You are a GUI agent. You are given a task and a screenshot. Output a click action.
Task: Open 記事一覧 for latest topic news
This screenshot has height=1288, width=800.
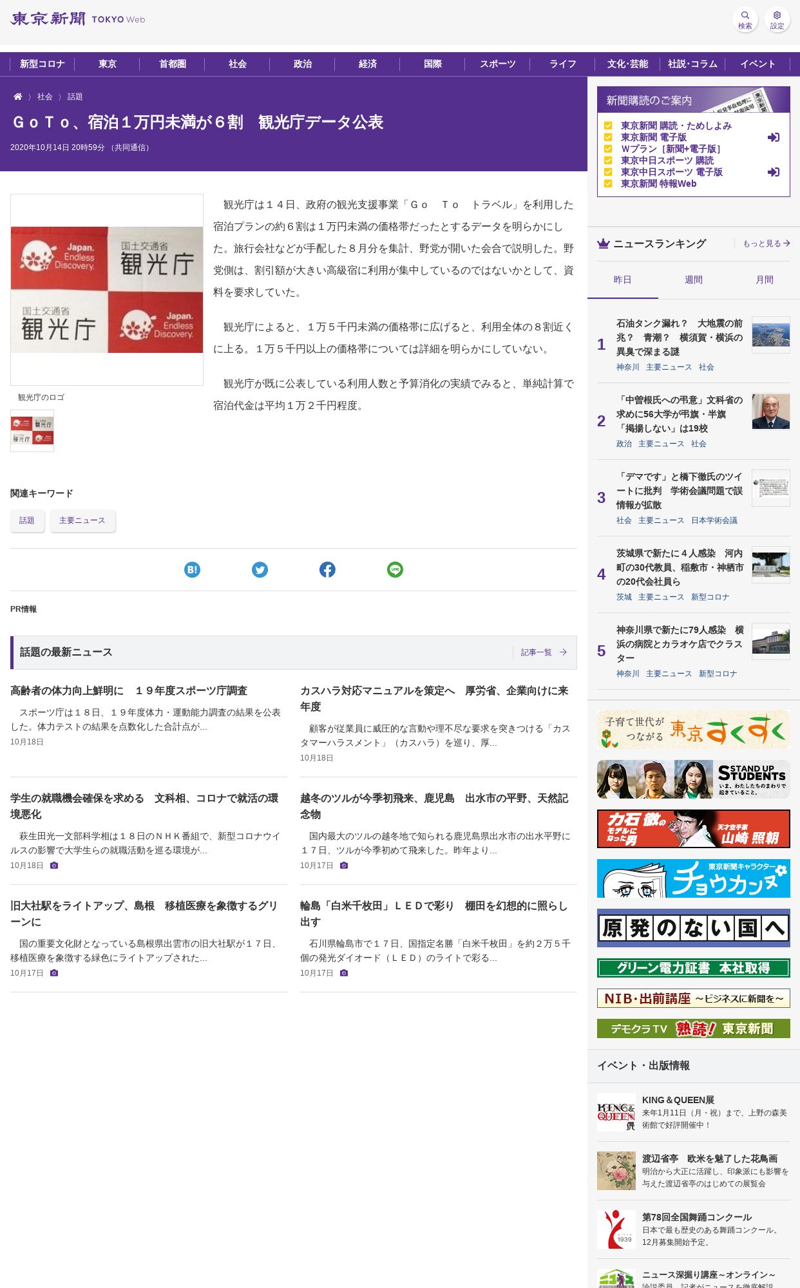click(x=544, y=652)
